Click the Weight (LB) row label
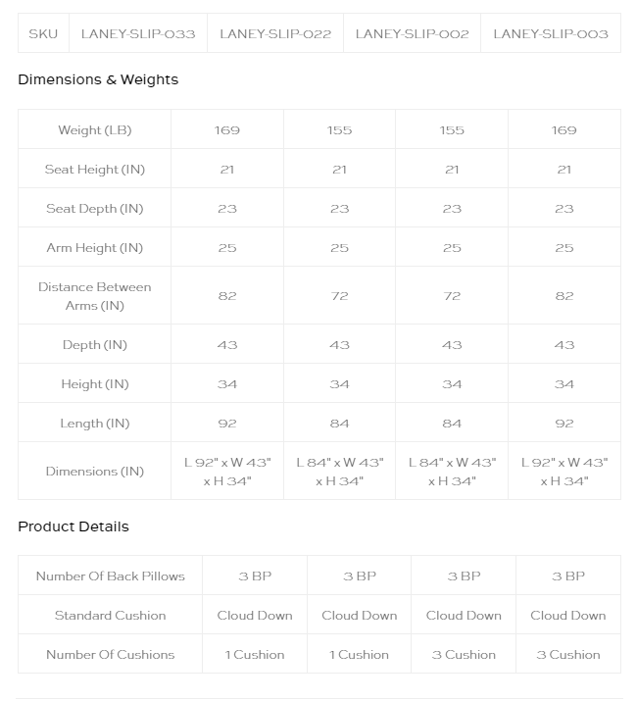This screenshot has width=637, height=701. 95,129
